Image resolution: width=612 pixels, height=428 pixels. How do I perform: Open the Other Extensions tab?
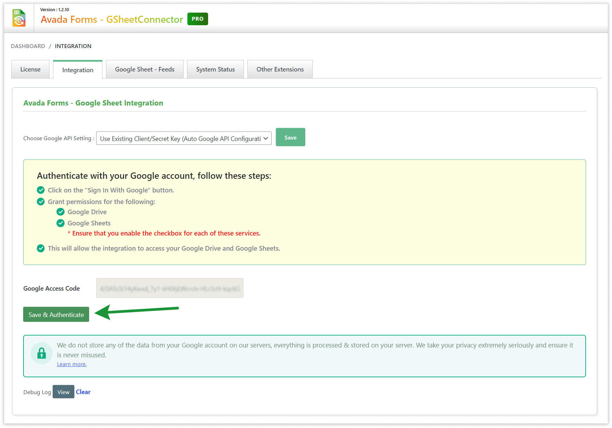point(280,69)
